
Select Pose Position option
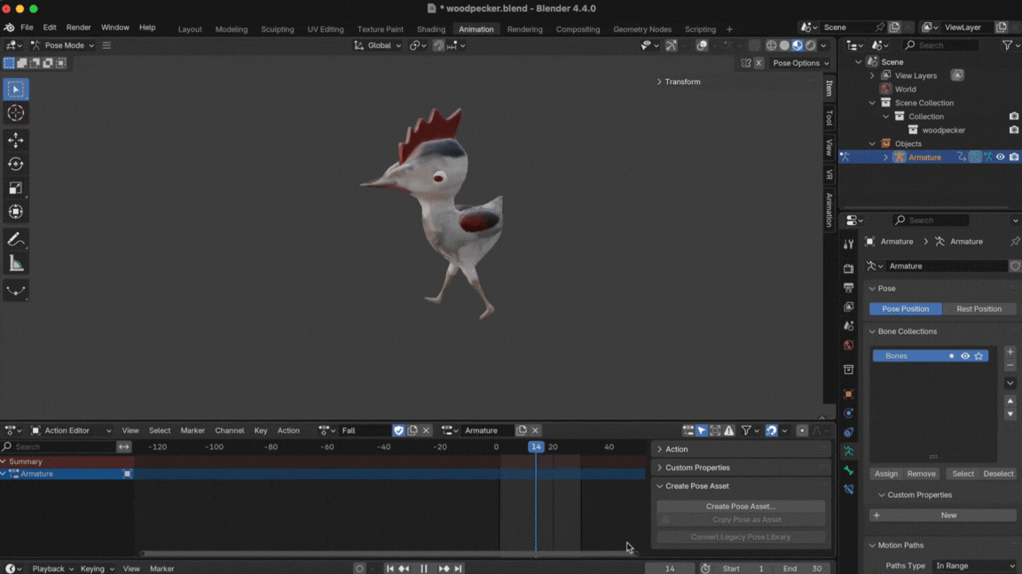click(x=905, y=308)
